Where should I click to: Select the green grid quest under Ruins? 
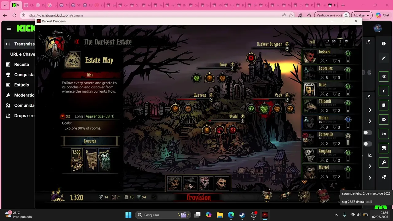[x=196, y=78]
